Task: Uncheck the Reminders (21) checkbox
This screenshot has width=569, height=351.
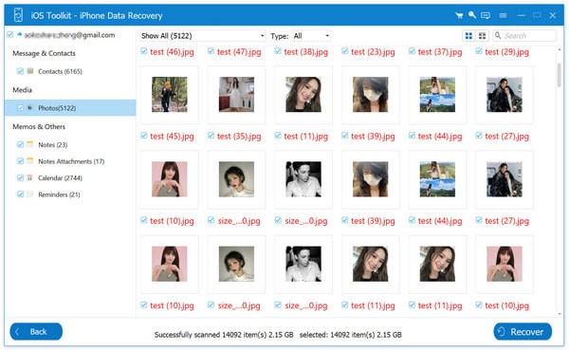Action: point(20,194)
